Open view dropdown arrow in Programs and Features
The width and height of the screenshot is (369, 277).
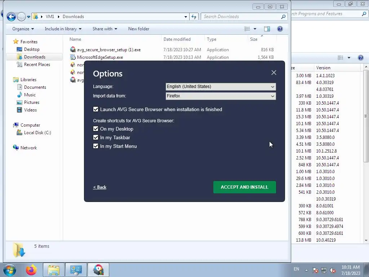coord(349,58)
